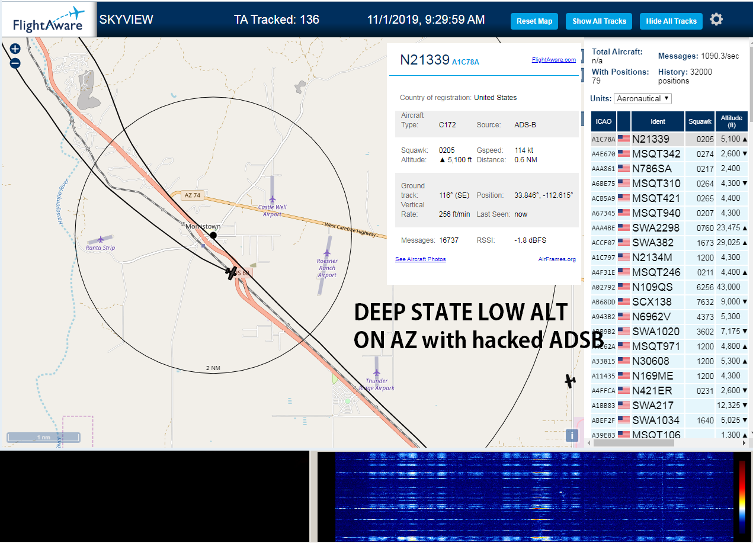Image resolution: width=753 pixels, height=543 pixels.
Task: Select the N21339 aircraft row
Action: [x=669, y=139]
